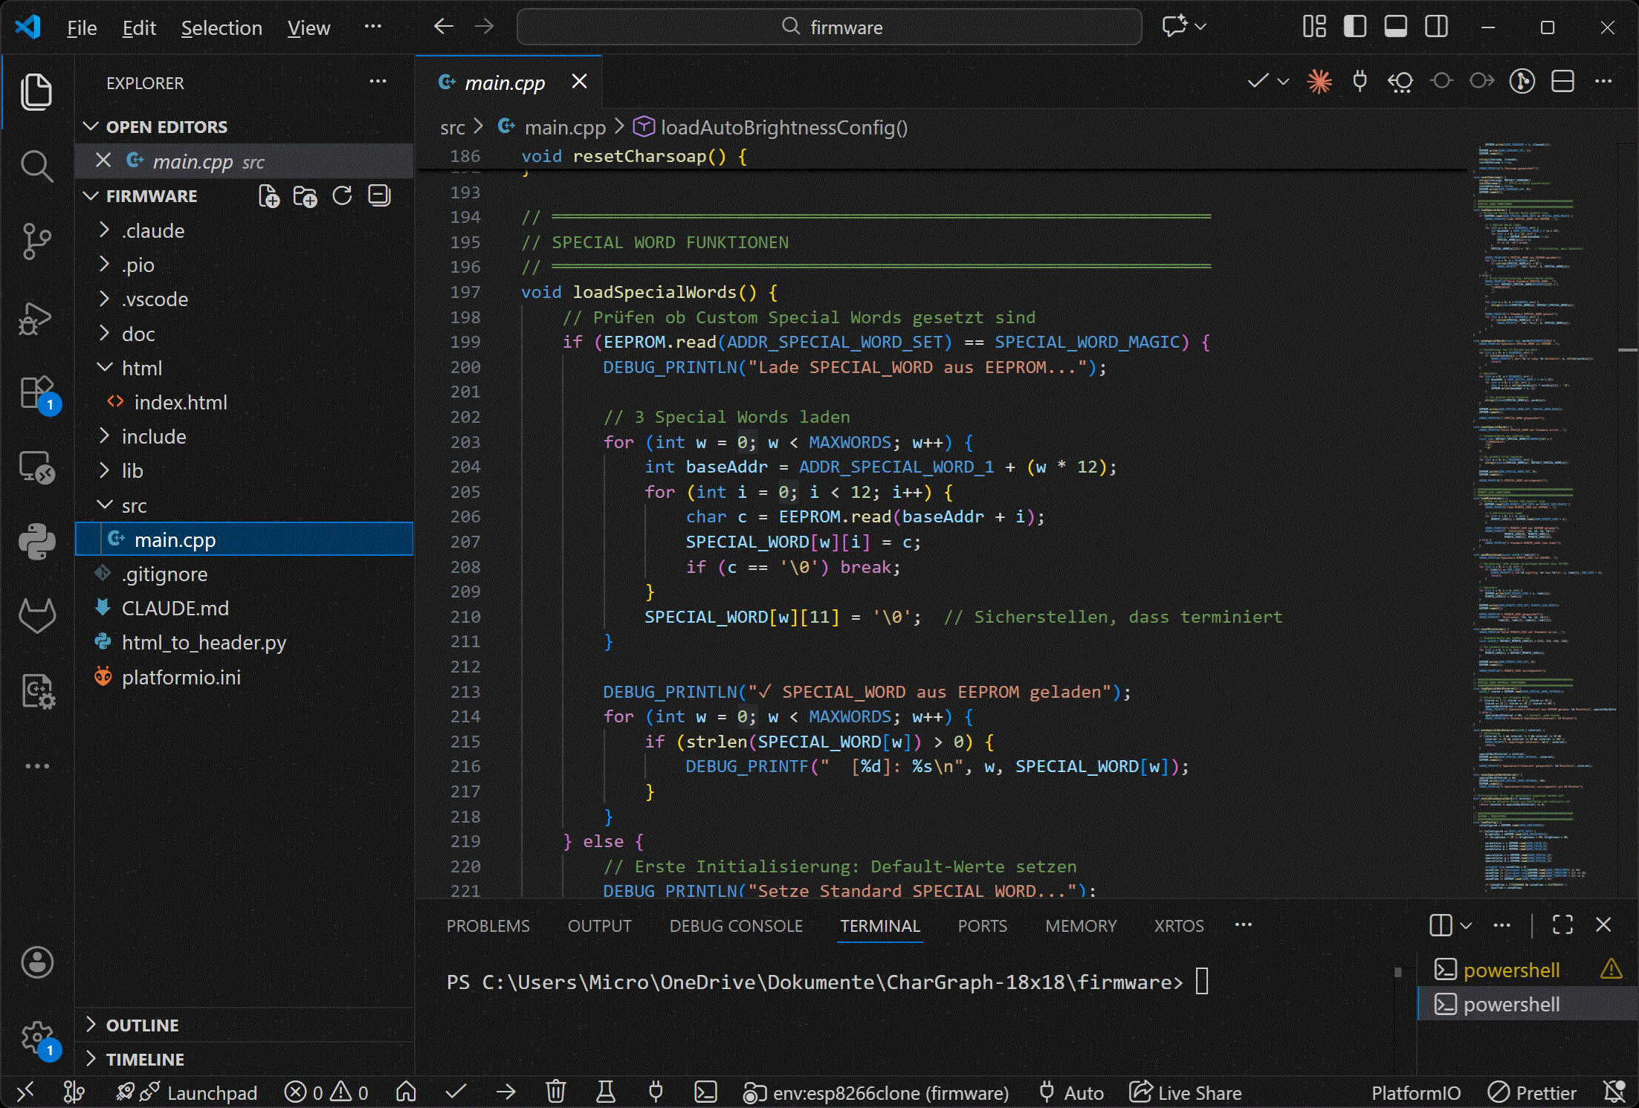The width and height of the screenshot is (1639, 1108).
Task: Open the Selection menu
Action: [221, 27]
